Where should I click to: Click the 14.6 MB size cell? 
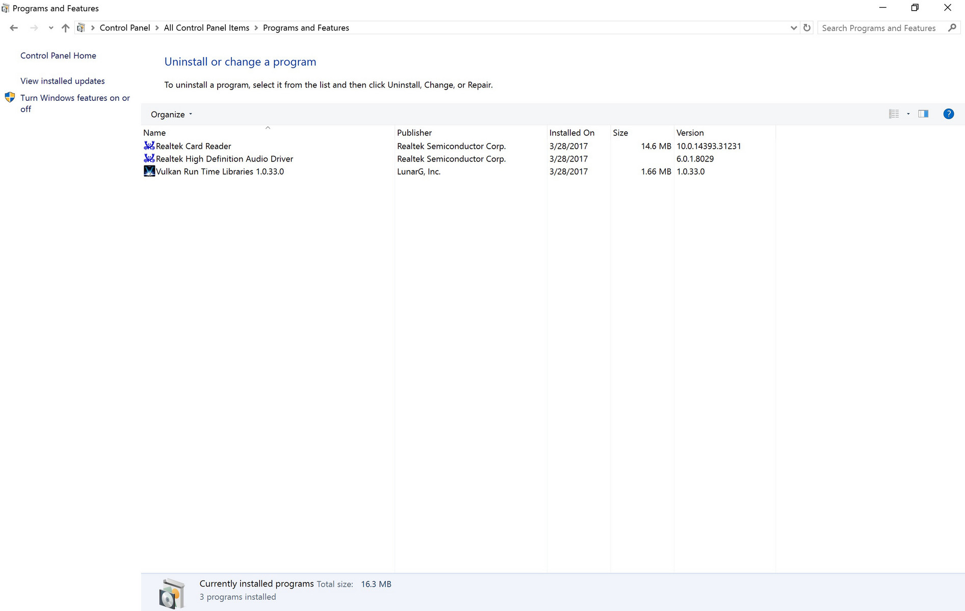(x=656, y=146)
